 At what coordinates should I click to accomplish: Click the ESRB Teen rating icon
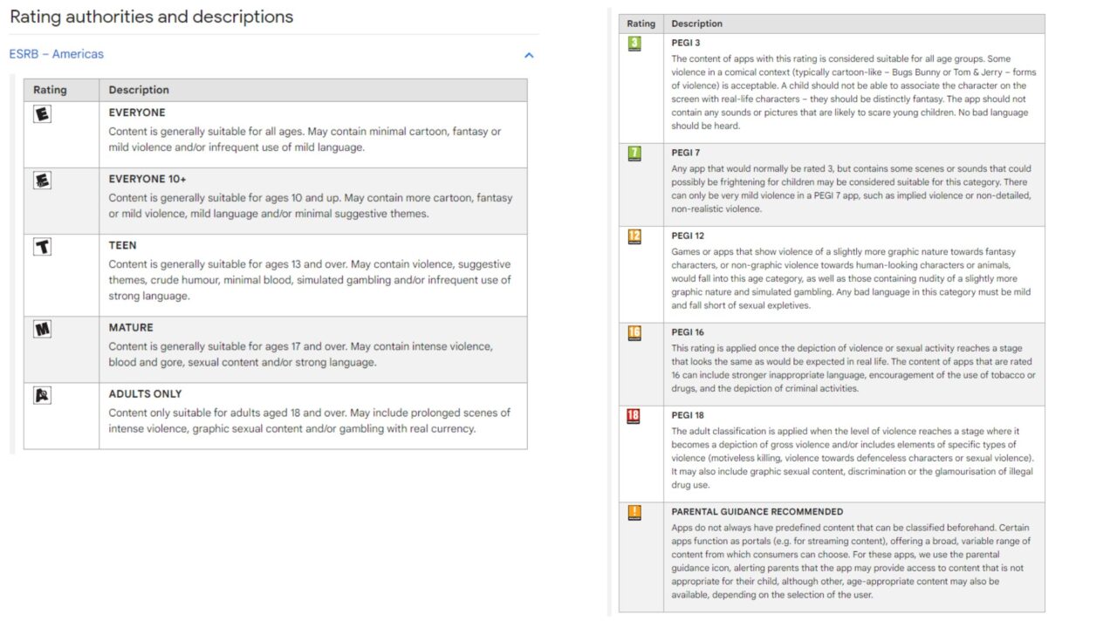[x=42, y=247]
